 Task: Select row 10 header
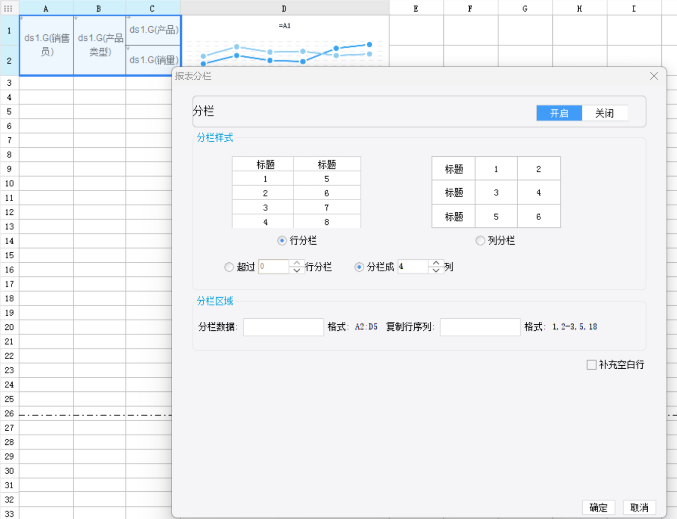click(9, 183)
